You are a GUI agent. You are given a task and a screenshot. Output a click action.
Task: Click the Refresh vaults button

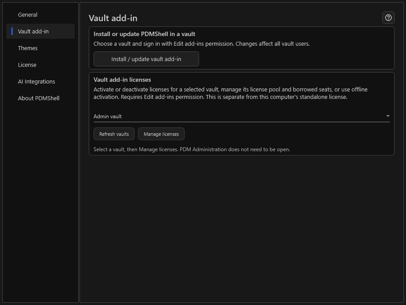coord(114,134)
